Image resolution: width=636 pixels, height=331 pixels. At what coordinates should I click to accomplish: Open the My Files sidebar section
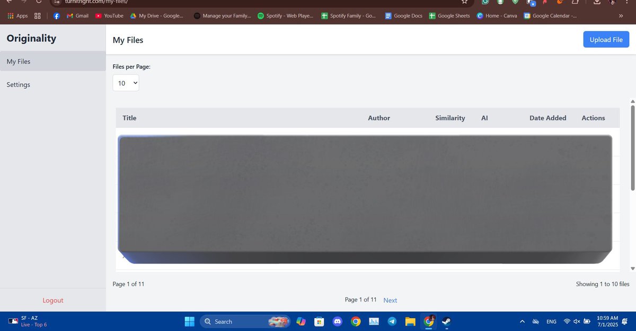[53, 61]
